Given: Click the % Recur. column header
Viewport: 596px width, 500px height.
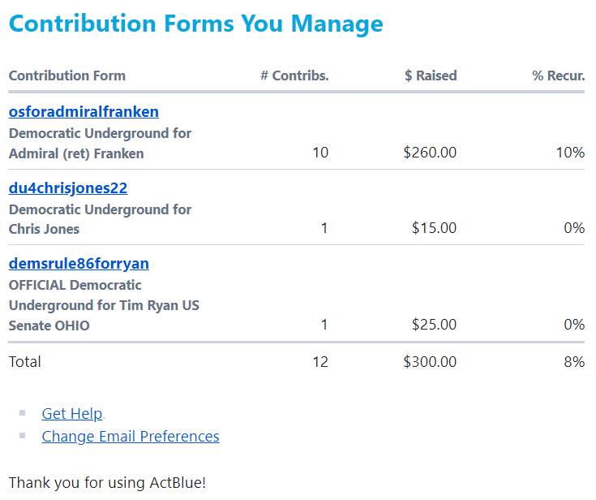Looking at the screenshot, I should click(559, 75).
